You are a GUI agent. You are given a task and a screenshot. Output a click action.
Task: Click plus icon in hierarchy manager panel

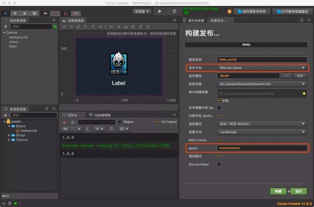tap(5, 27)
